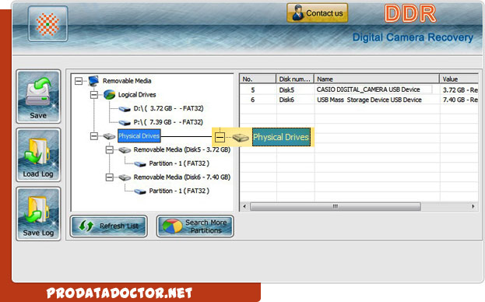This screenshot has width=485, height=302.
Task: Click the Disk num... column header
Action: click(x=295, y=79)
